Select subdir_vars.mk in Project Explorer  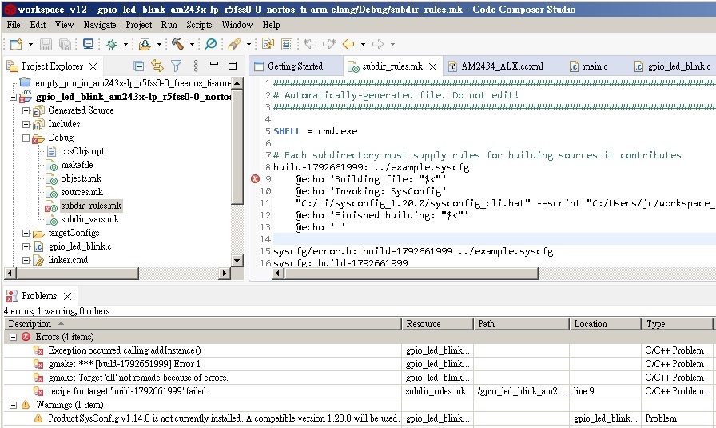(90, 219)
